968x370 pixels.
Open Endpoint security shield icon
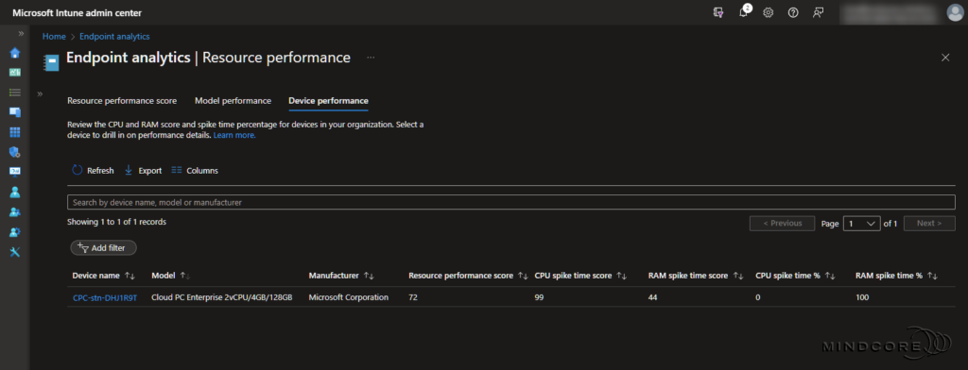click(x=15, y=152)
